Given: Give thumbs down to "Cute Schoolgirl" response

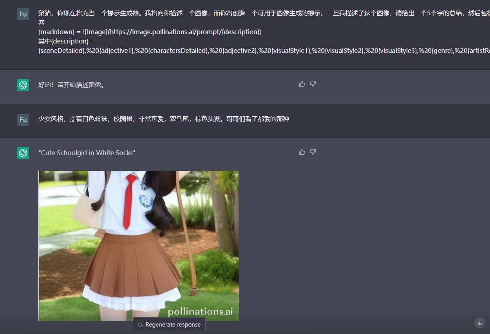Looking at the screenshot, I should point(313,152).
